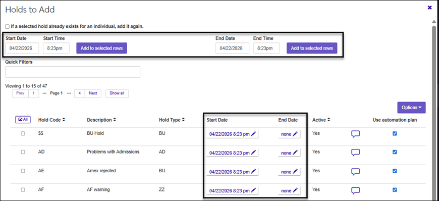Uncheck automation plan for AE row
This screenshot has height=201, width=439.
[395, 171]
